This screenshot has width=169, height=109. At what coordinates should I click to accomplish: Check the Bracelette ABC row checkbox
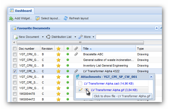(15, 54)
